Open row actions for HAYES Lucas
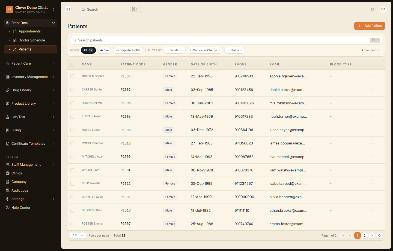The width and height of the screenshot is (393, 251). pos(372,130)
